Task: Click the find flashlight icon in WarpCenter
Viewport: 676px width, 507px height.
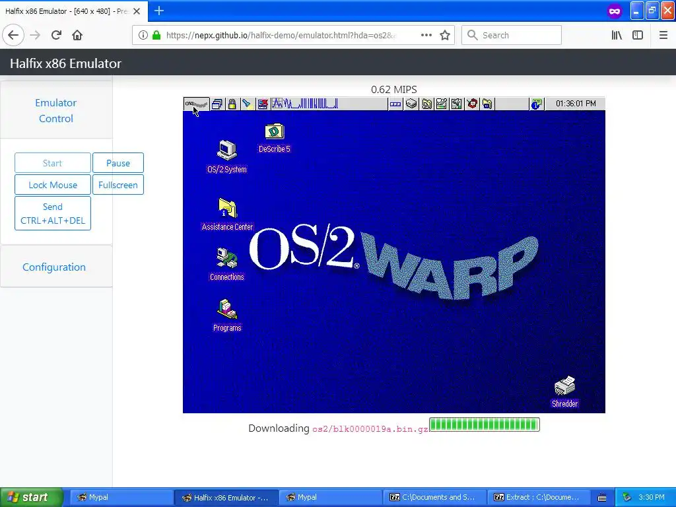Action: pyautogui.click(x=247, y=104)
